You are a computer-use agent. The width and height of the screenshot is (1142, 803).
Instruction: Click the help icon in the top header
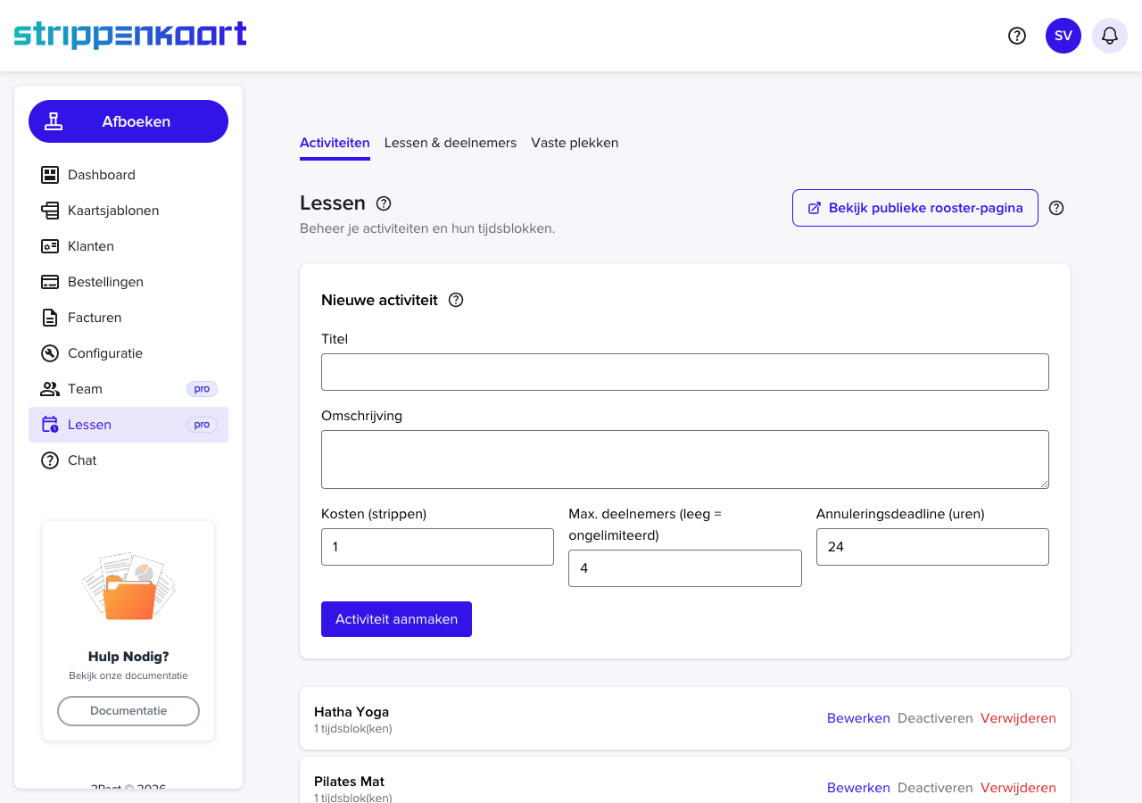coord(1017,36)
